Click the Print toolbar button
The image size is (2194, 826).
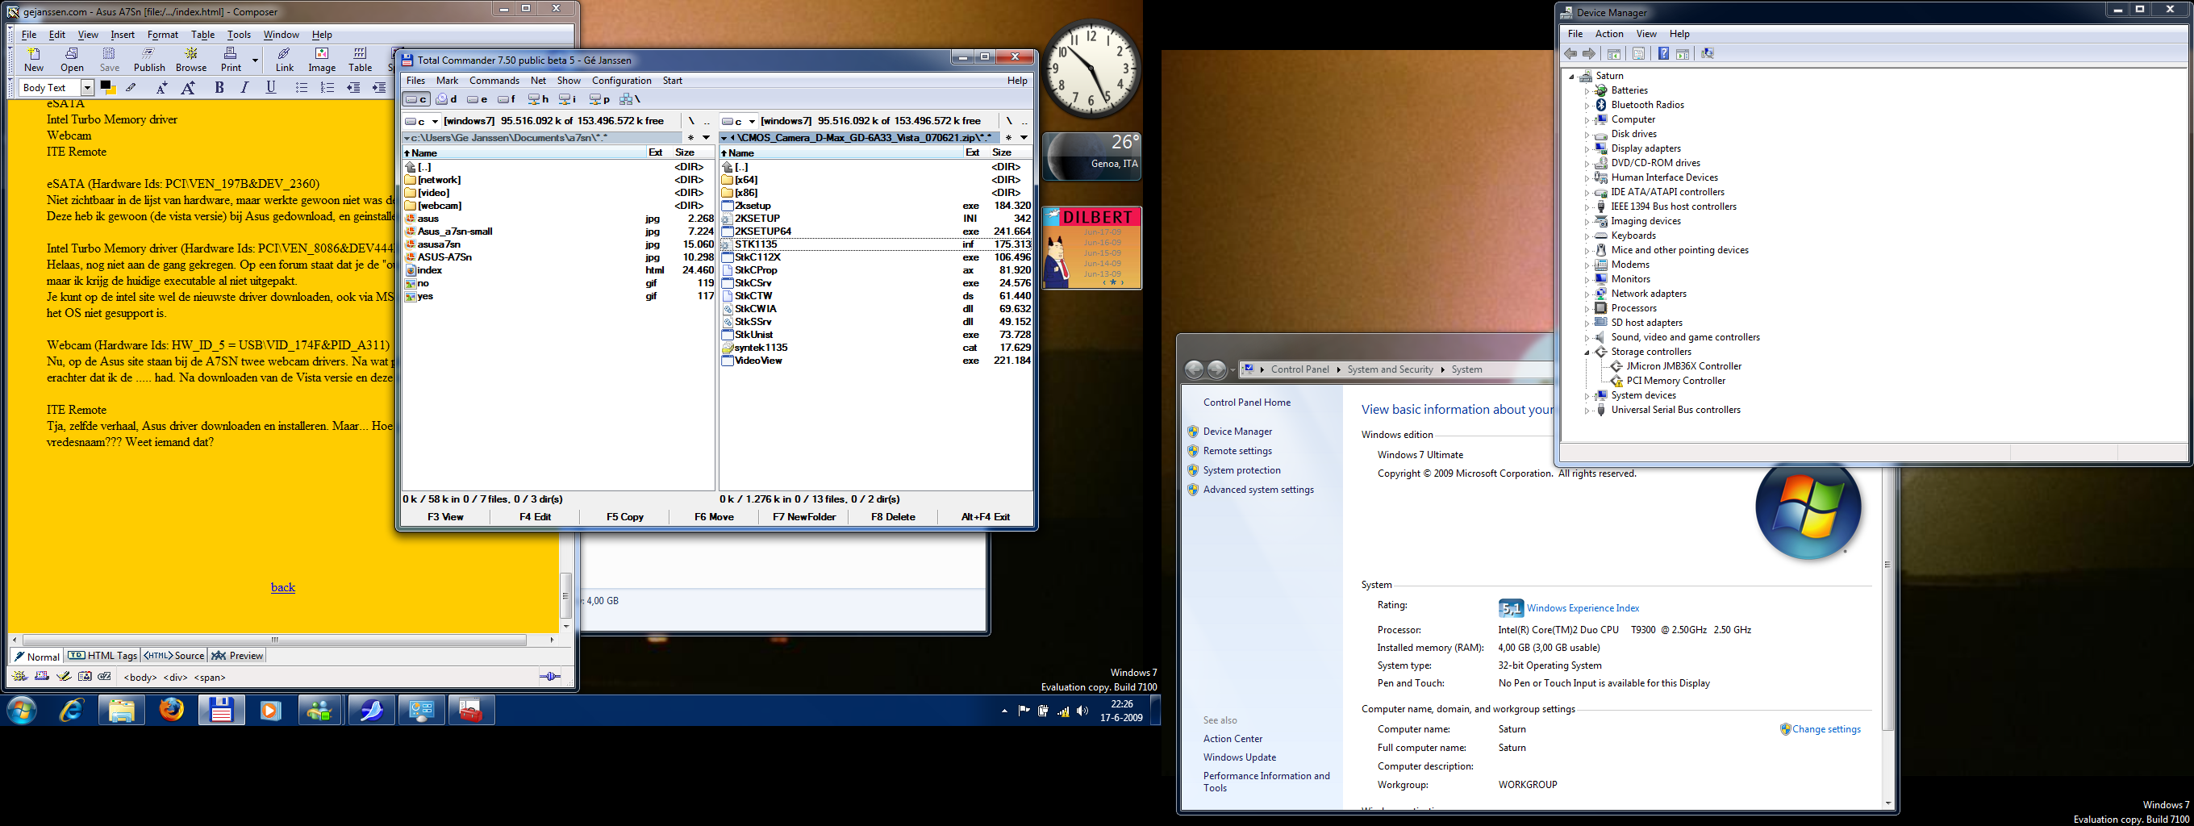[231, 60]
